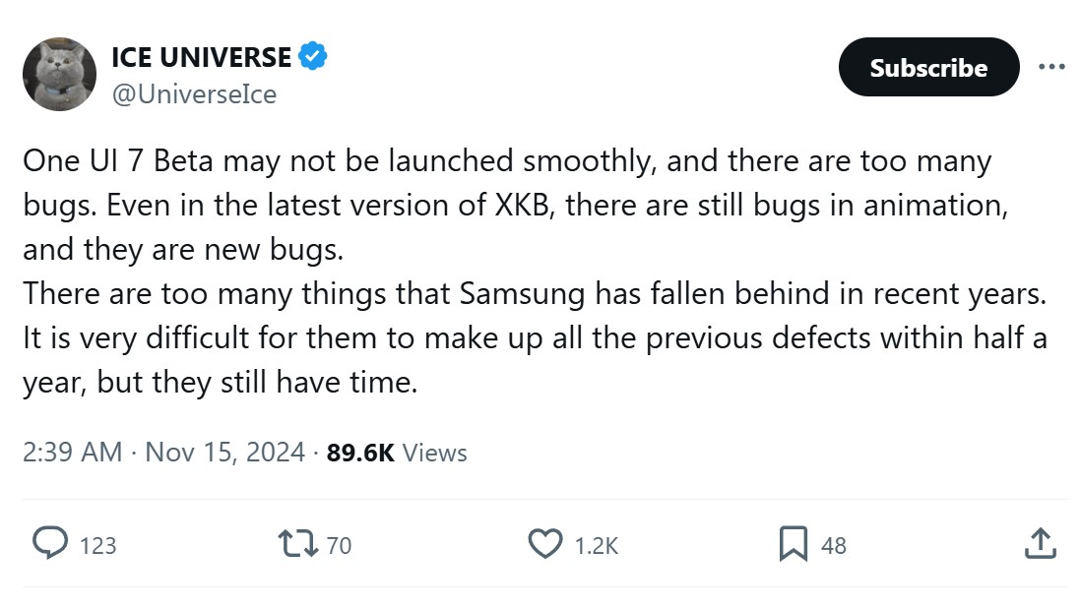Open the ICE UNIVERSE cat profile picture
Screen dimensions: 1080x608
tap(59, 74)
